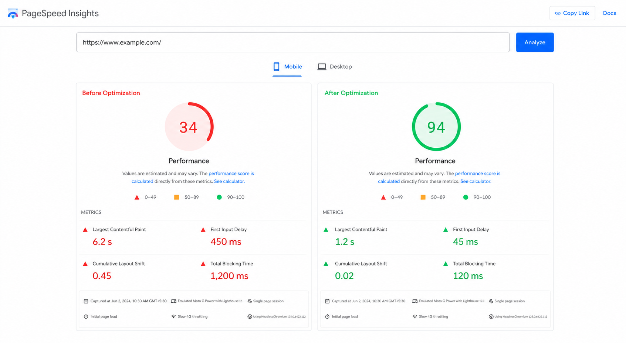Click the mobile phone icon
The height and width of the screenshot is (343, 626).
(x=277, y=67)
